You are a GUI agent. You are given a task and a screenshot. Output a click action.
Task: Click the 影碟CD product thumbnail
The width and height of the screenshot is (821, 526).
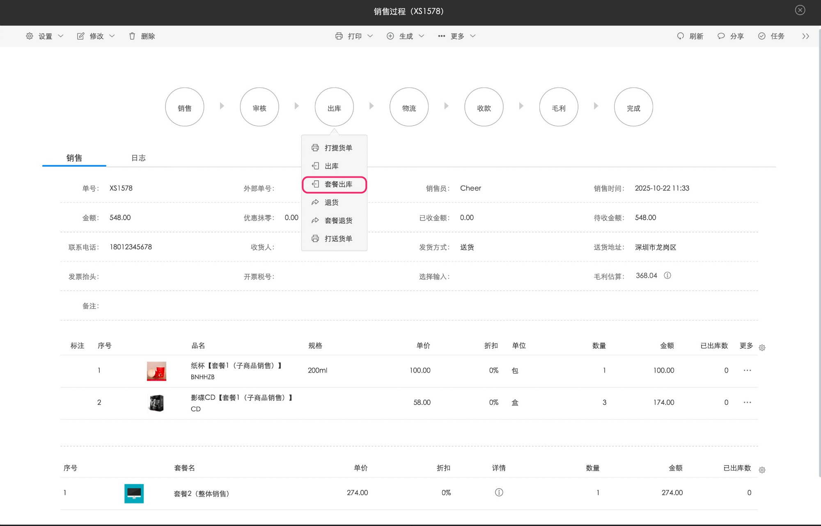pyautogui.click(x=156, y=403)
